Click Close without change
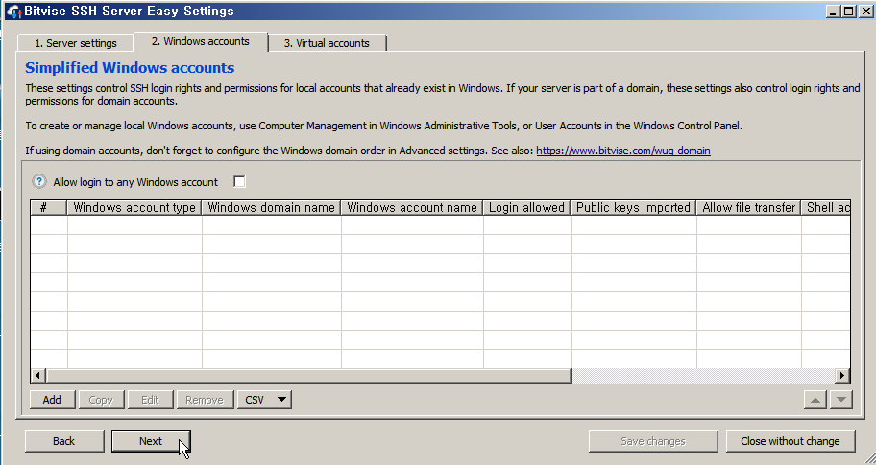 coord(790,441)
